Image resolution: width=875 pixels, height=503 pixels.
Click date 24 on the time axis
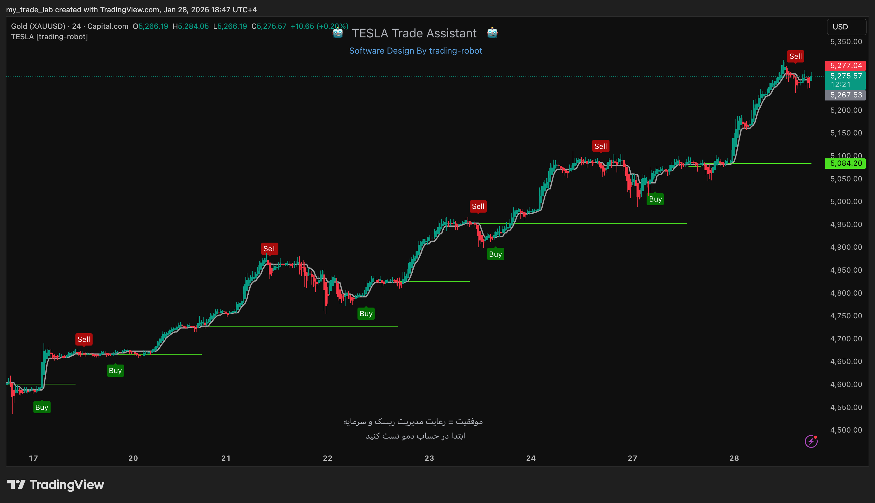pos(531,458)
